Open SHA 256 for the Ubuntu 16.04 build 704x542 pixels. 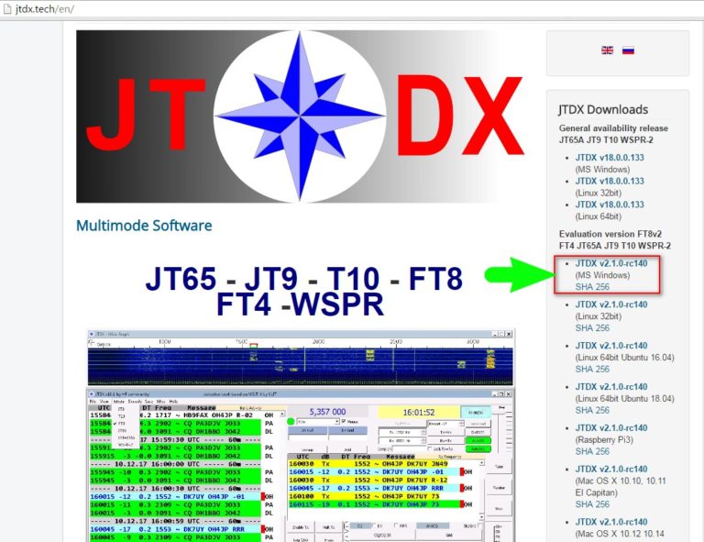pos(592,369)
